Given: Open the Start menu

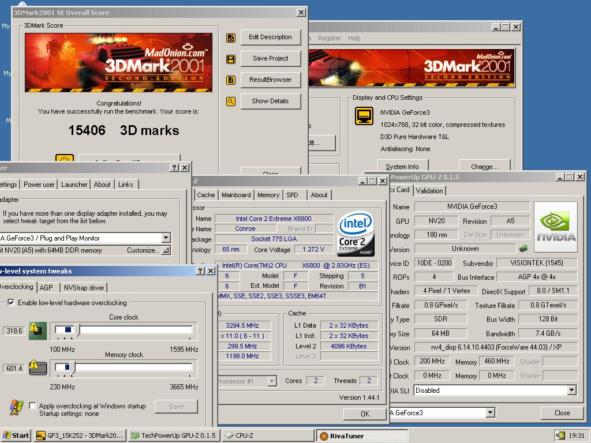Looking at the screenshot, I should coord(16,436).
